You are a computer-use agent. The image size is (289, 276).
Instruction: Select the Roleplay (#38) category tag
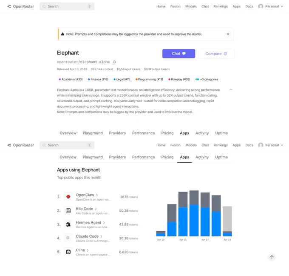pyautogui.click(x=179, y=80)
